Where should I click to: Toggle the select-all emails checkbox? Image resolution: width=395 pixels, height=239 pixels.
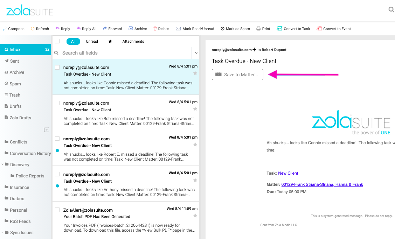pos(57,41)
